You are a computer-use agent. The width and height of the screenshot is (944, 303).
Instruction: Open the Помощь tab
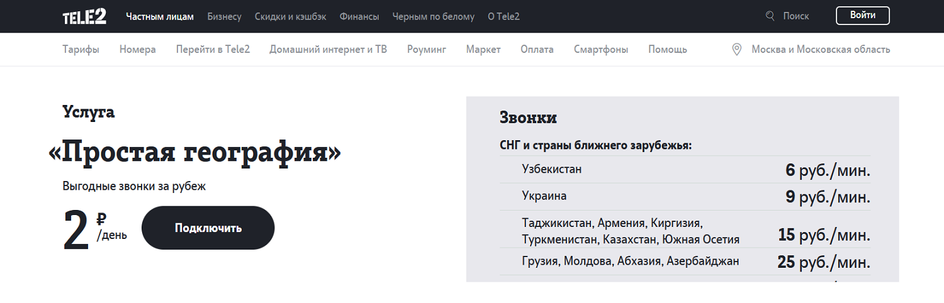point(668,50)
